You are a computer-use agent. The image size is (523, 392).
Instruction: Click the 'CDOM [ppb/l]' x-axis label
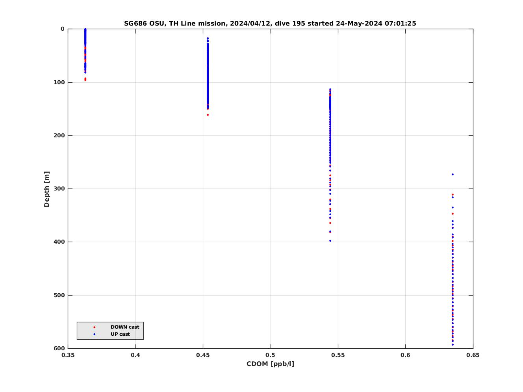(270, 364)
